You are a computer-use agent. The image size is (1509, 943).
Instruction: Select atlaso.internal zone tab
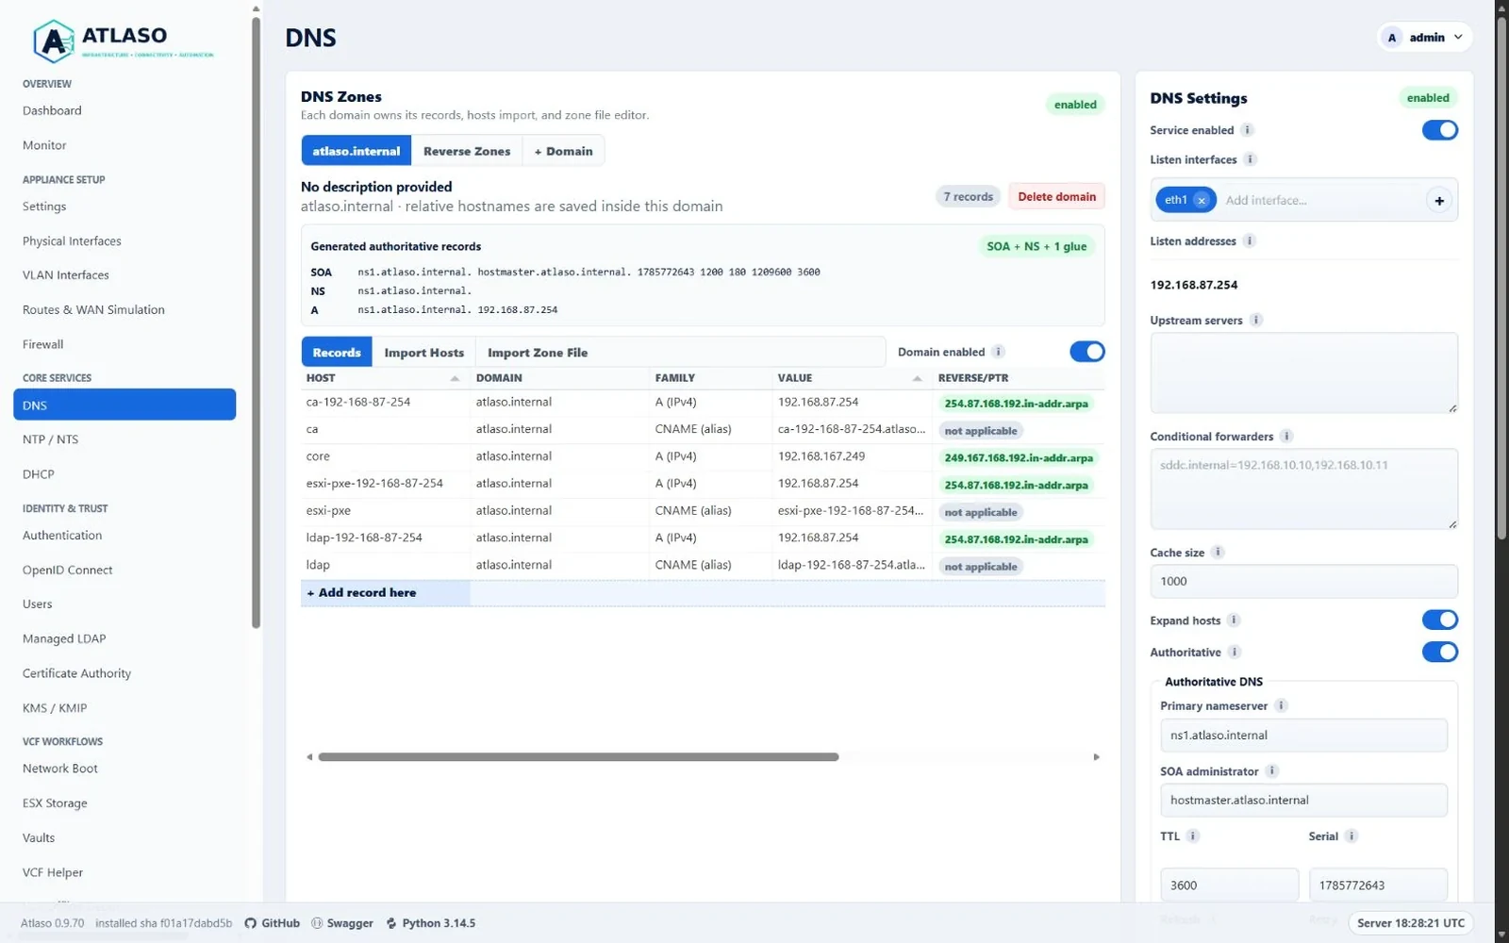click(x=357, y=151)
